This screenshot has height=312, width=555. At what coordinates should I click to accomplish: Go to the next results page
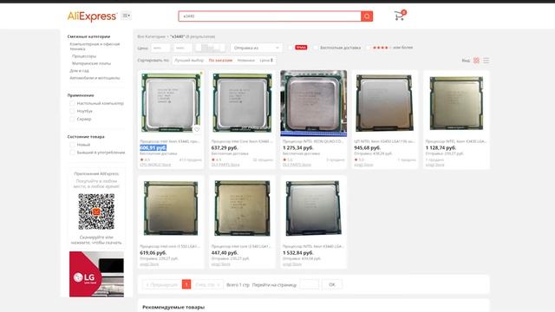pyautogui.click(x=207, y=284)
